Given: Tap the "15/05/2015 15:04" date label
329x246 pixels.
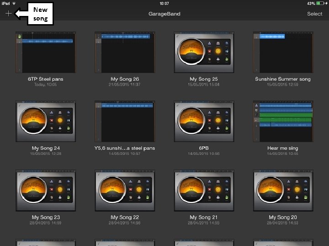Looking at the screenshot, I should coord(203,85).
